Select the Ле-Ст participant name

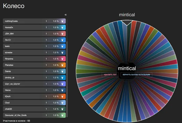click(x=8, y=40)
